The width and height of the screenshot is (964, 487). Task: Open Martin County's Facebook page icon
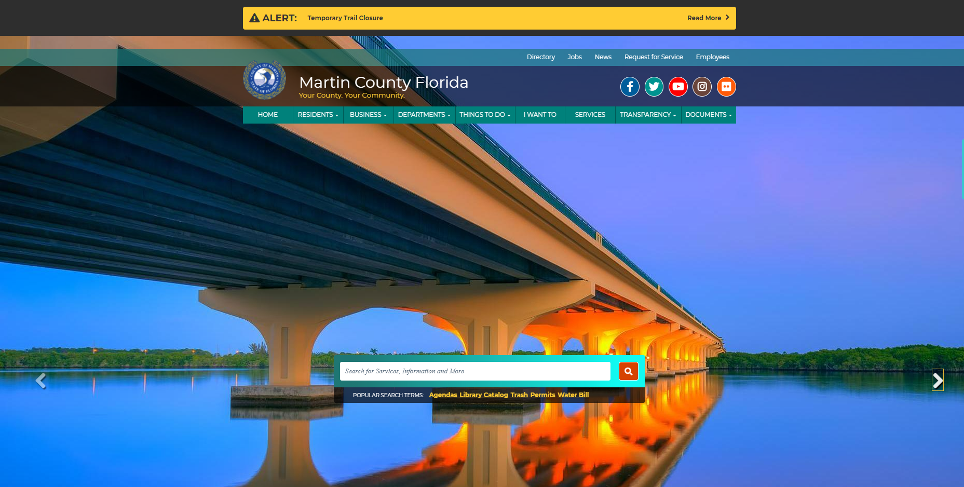point(630,87)
